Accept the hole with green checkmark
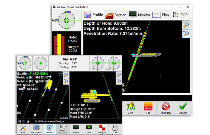Image resolution: width=210 pixels, height=135 pixels. (183, 108)
